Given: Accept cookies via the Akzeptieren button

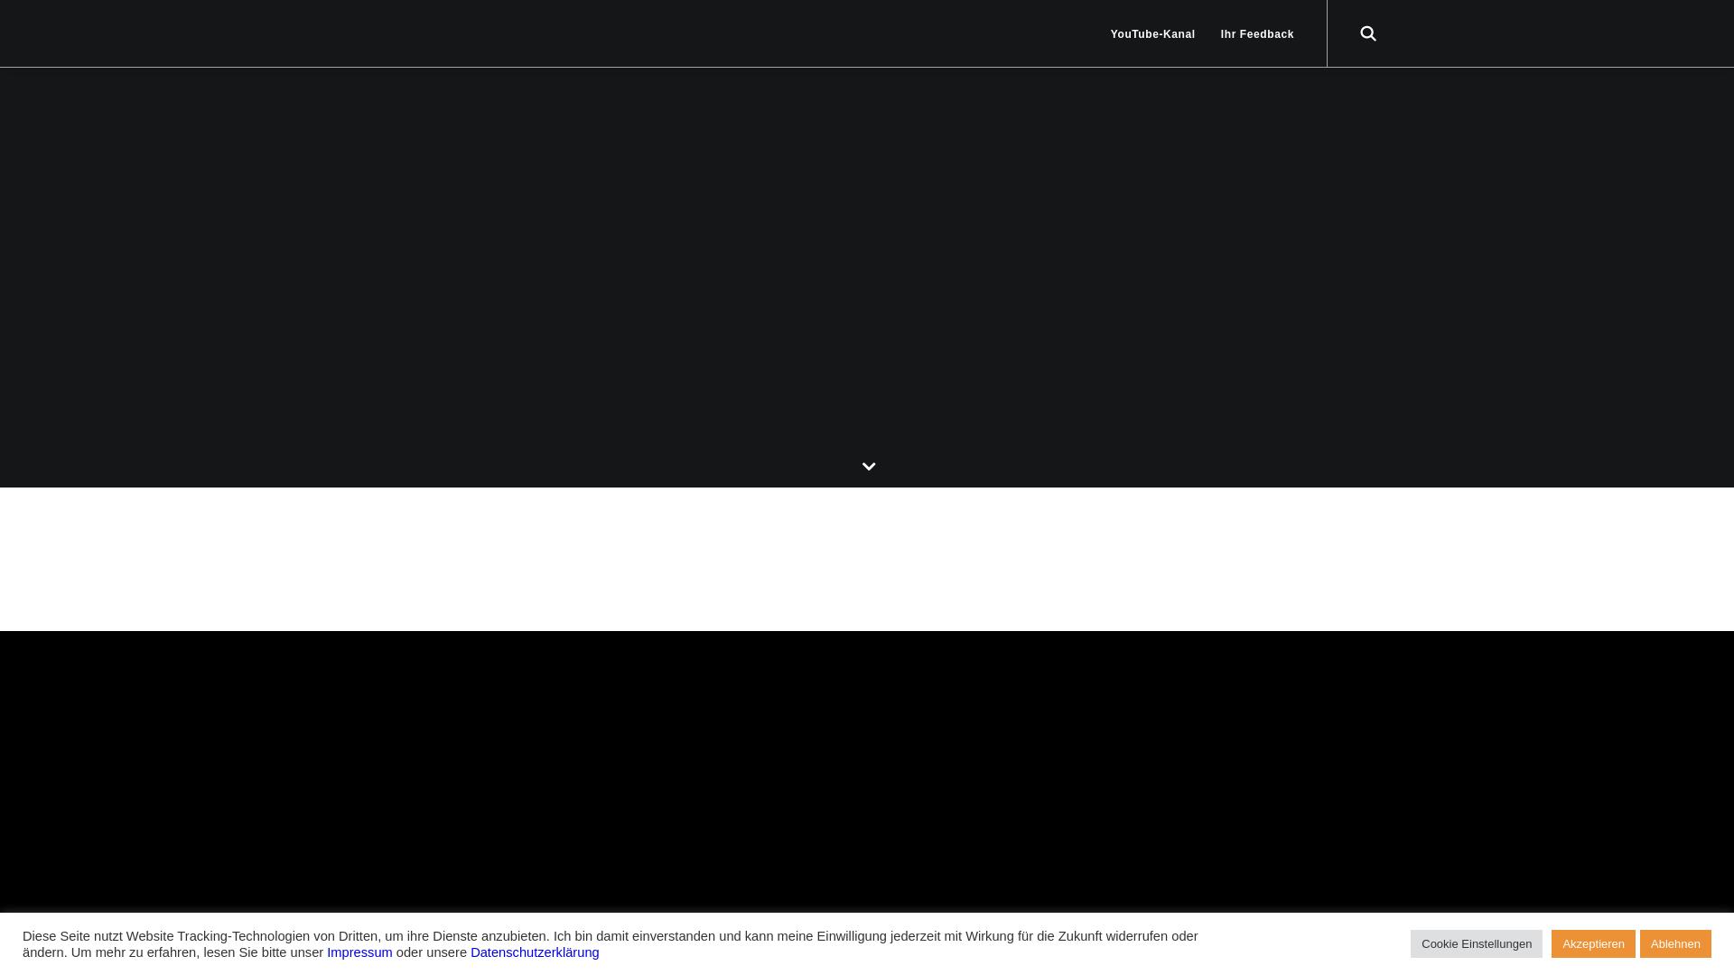Looking at the screenshot, I should point(1592,943).
